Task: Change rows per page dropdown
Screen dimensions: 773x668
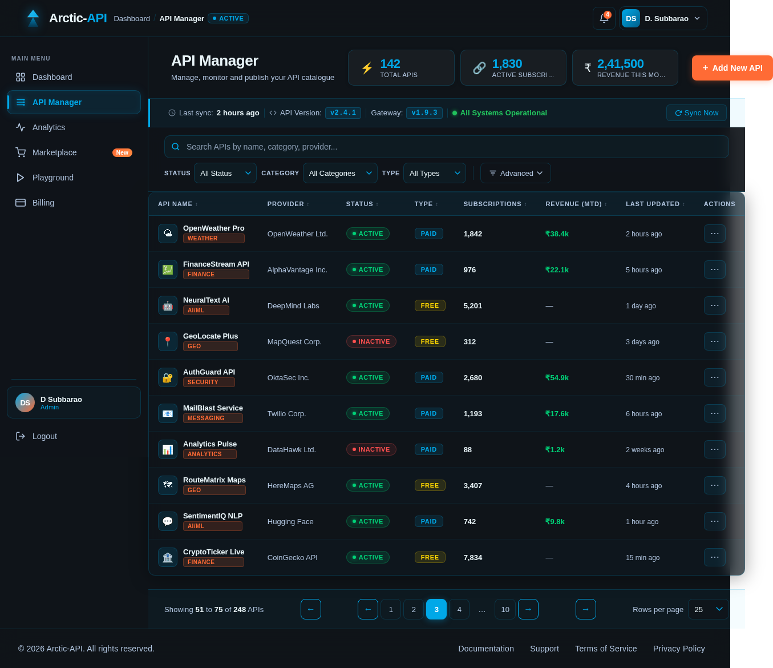Action: pos(708,609)
